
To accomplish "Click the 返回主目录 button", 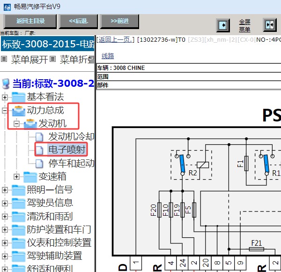I will [30, 21].
